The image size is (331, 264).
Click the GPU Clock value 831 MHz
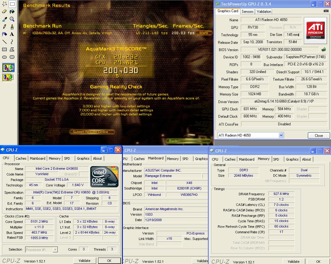click(x=250, y=109)
